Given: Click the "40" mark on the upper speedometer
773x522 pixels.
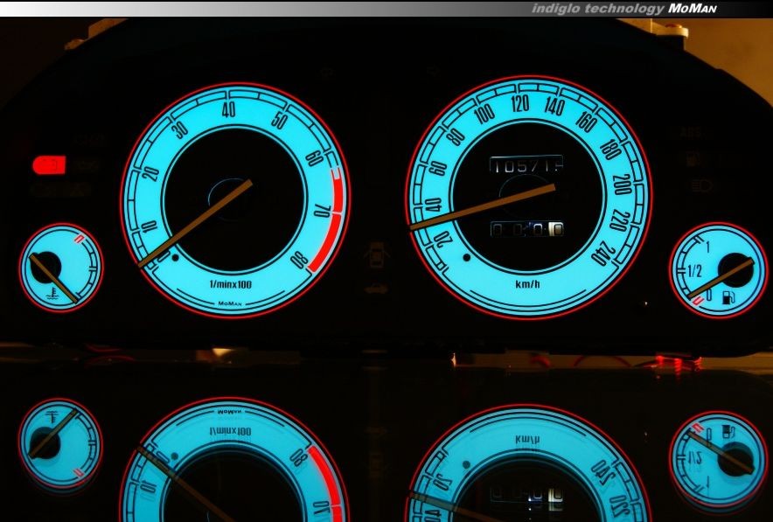Looking at the screenshot, I should pos(433,204).
